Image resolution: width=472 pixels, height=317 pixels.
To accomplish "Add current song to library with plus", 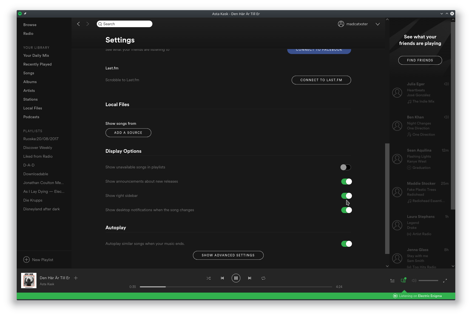I will tap(76, 278).
